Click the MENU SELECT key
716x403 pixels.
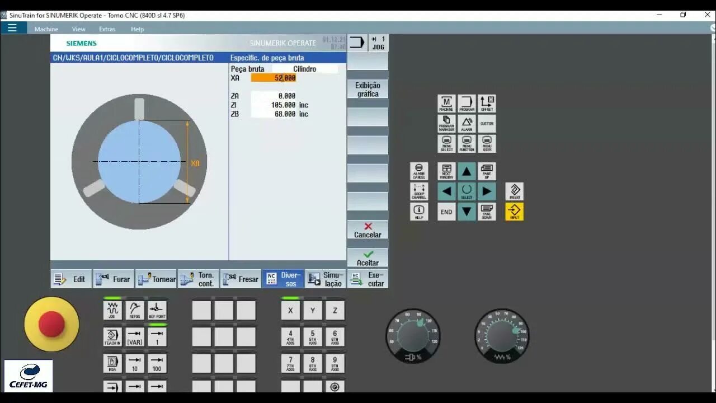tap(446, 144)
